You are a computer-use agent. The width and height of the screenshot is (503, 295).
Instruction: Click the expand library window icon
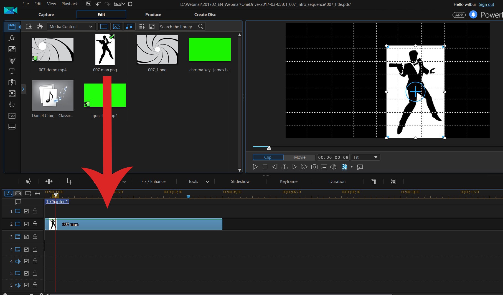click(x=152, y=26)
